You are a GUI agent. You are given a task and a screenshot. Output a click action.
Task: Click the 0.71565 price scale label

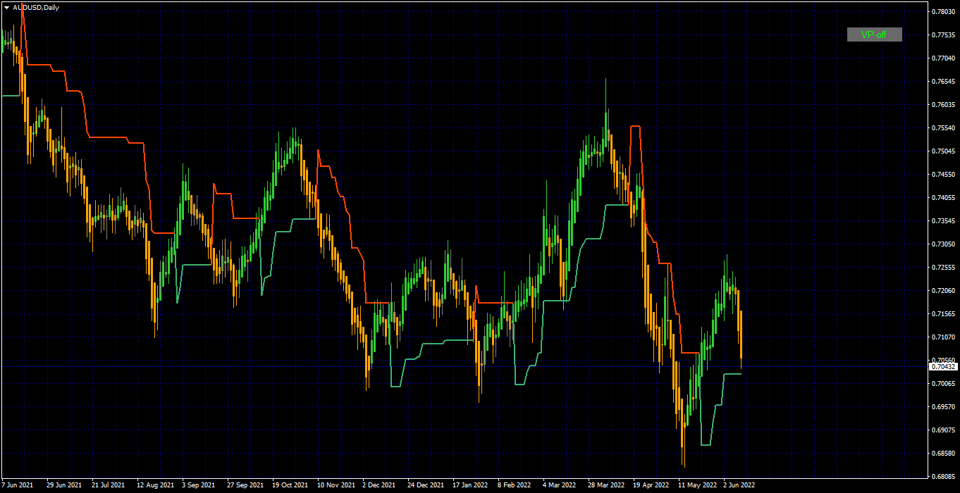pos(942,314)
